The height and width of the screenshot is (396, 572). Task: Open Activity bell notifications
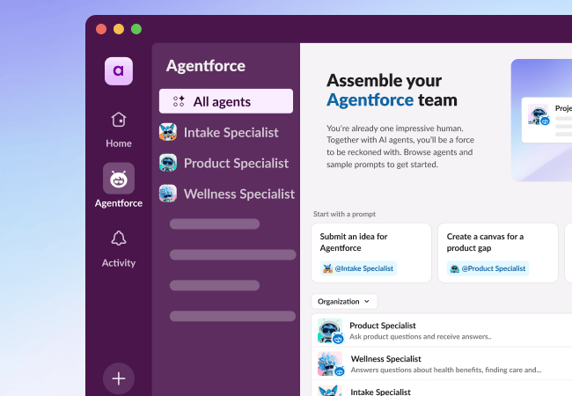tap(119, 249)
